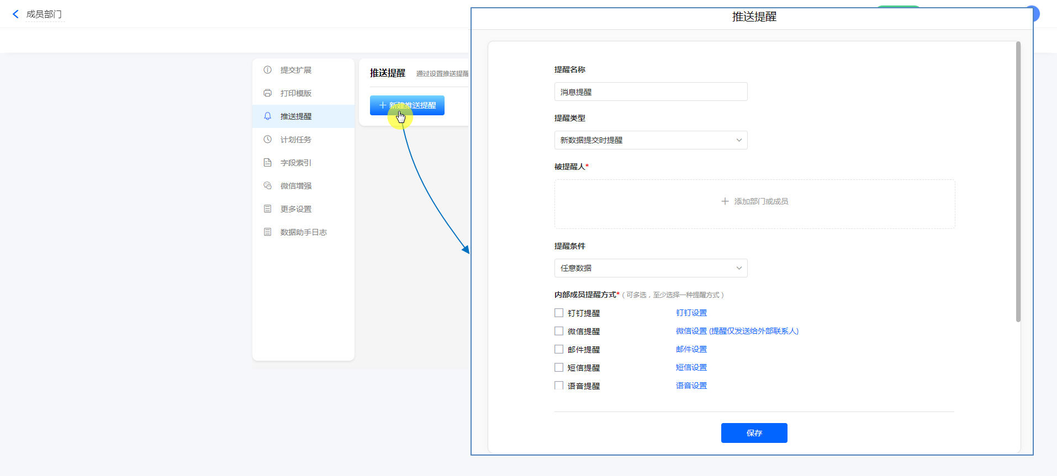Open the 钉钉设置 link
Image resolution: width=1057 pixels, height=476 pixels.
(691, 313)
